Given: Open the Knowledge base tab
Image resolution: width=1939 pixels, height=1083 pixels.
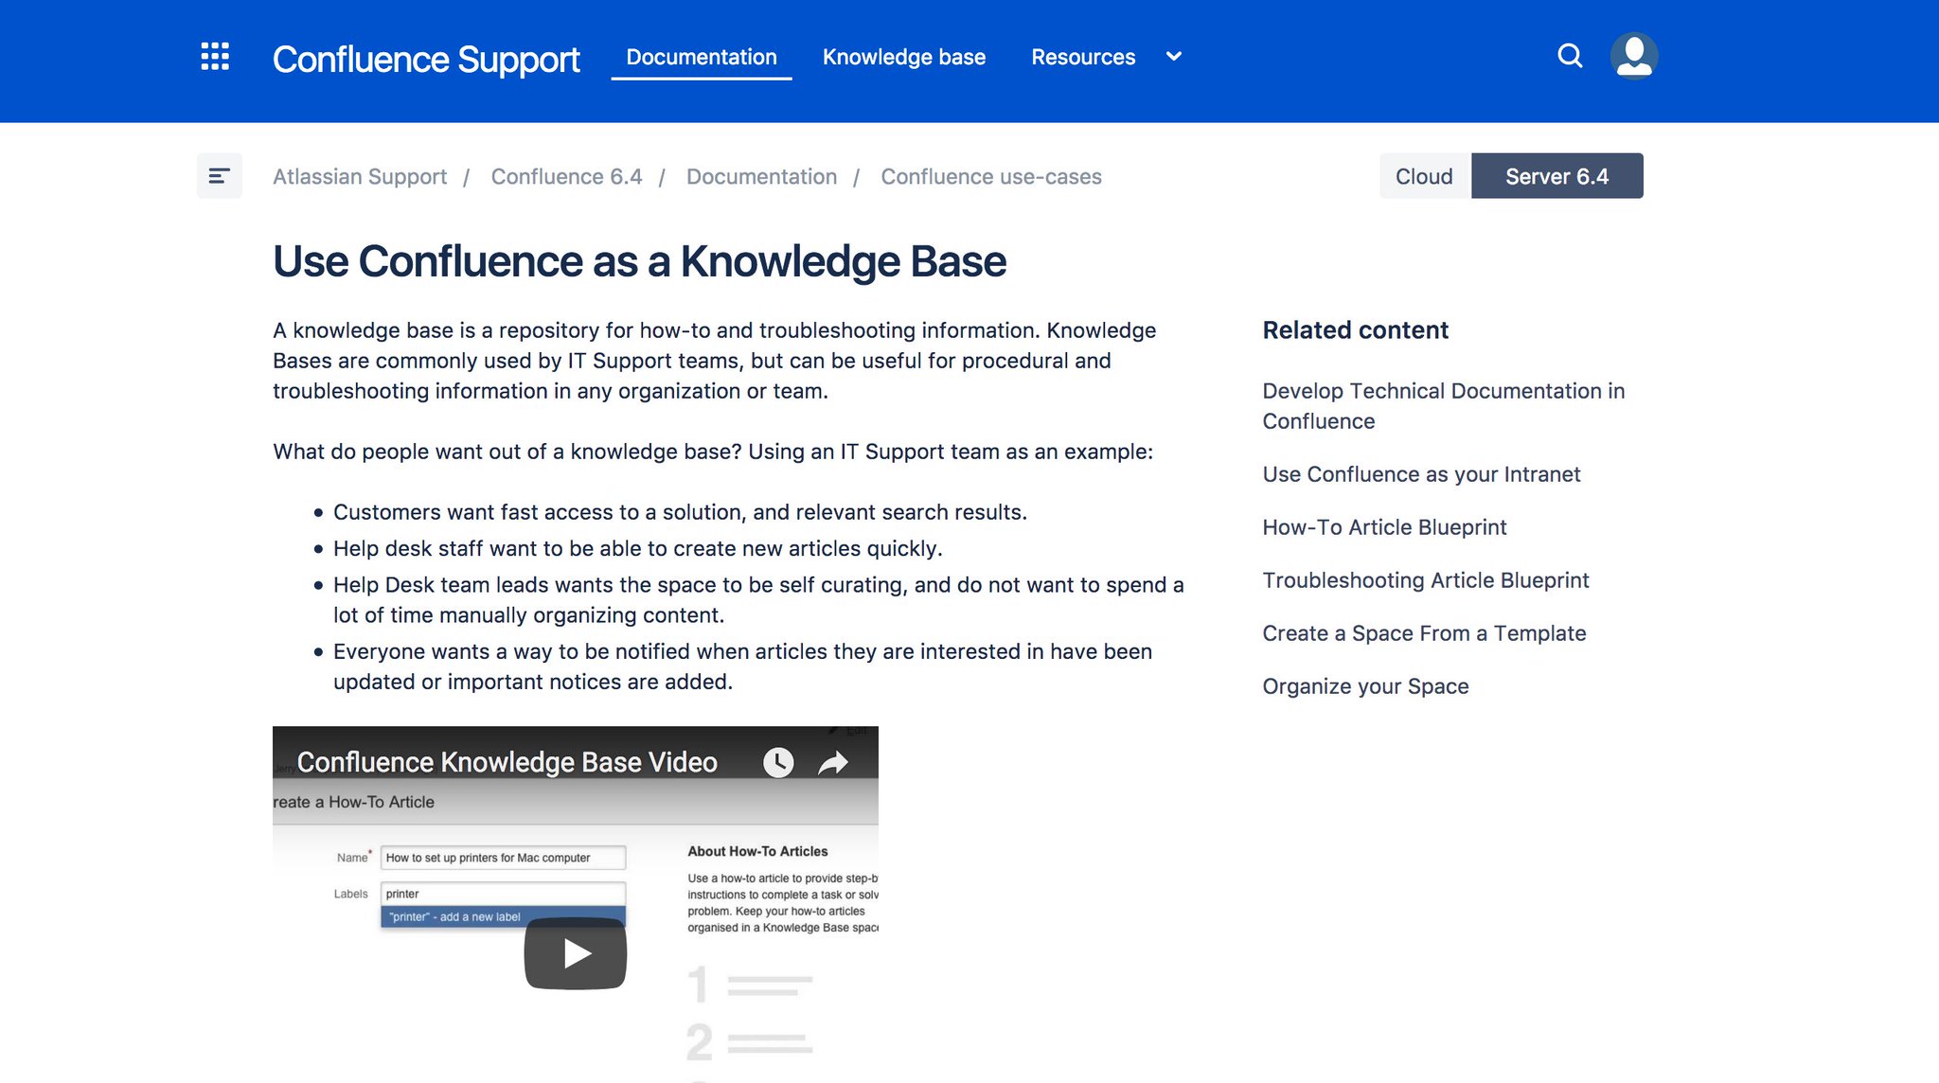Looking at the screenshot, I should (x=904, y=57).
